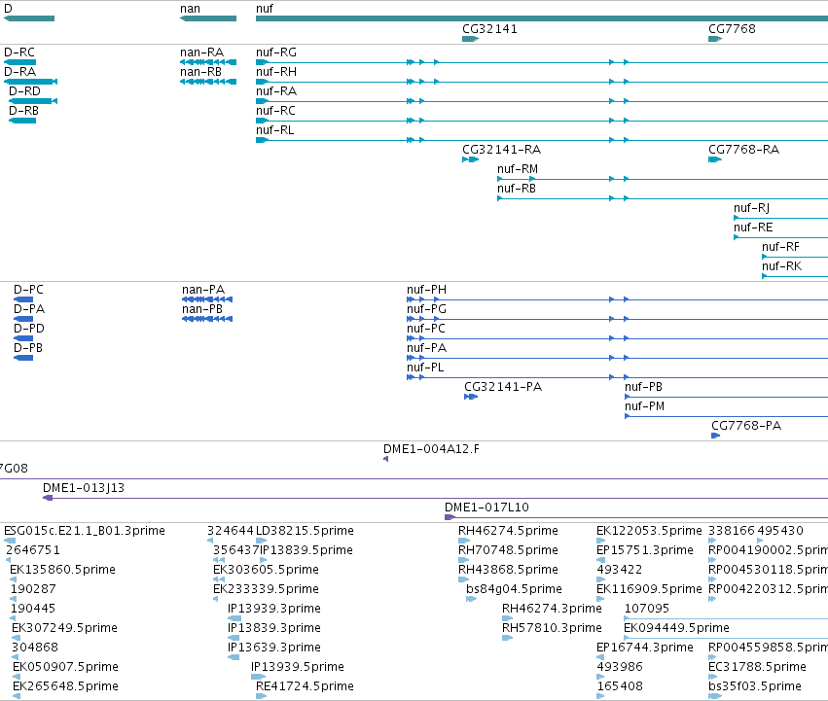Image resolution: width=828 pixels, height=701 pixels.
Task: Select the nuf-PL protein label
Action: [425, 368]
